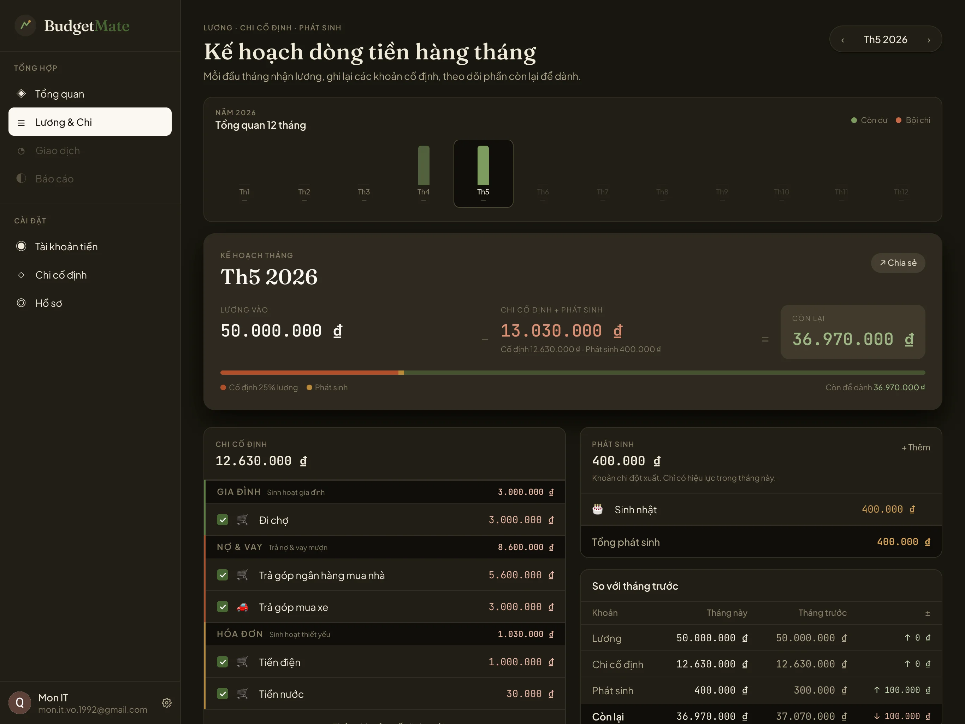Click the Phát sinh yellow legend dot
Image resolution: width=965 pixels, height=724 pixels.
point(309,387)
